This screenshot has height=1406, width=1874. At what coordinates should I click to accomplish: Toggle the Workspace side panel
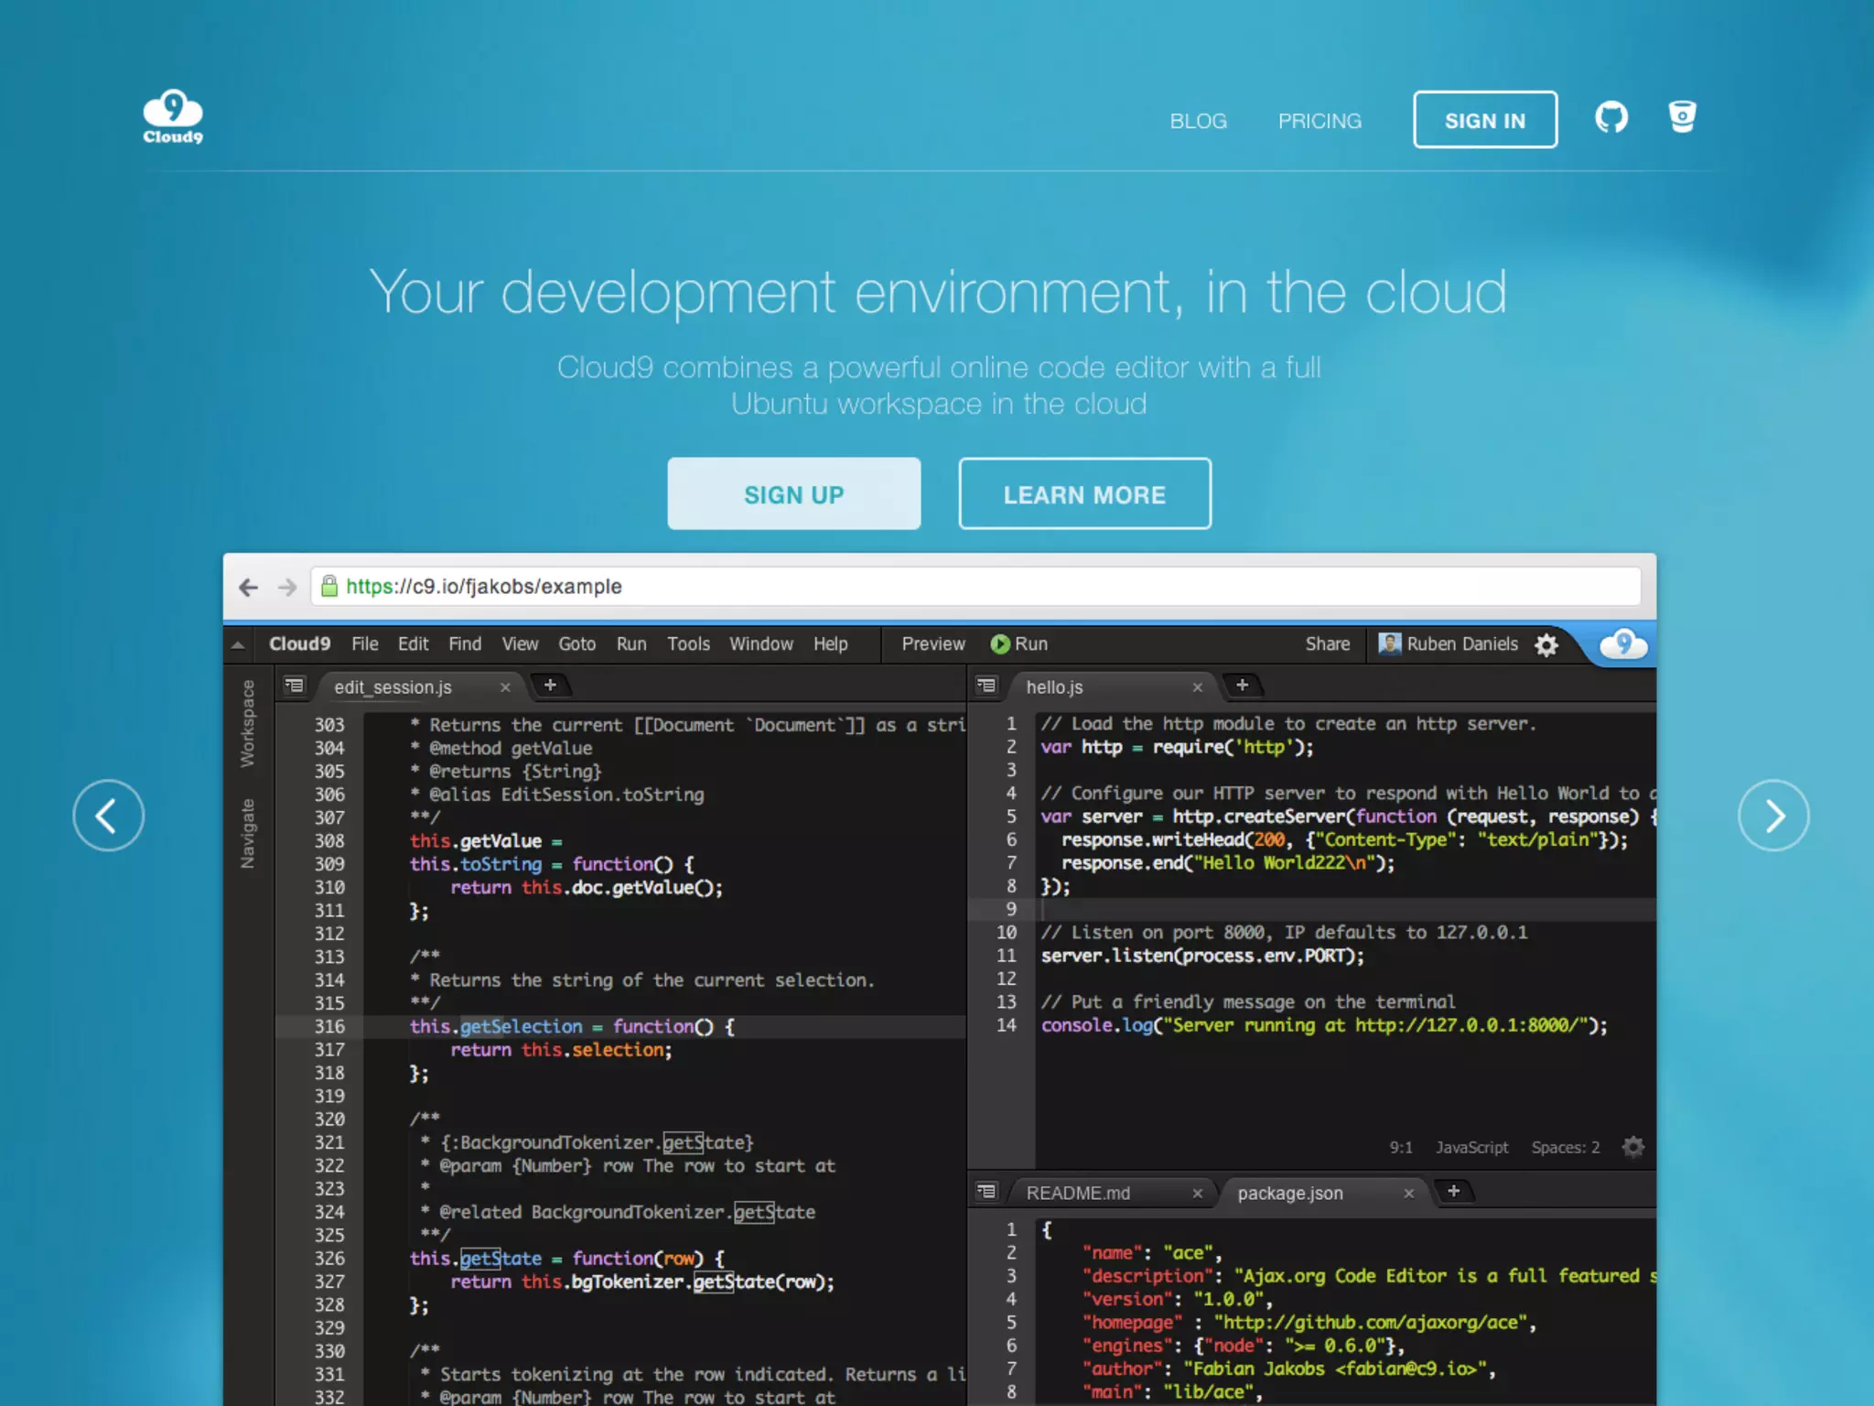coord(247,723)
